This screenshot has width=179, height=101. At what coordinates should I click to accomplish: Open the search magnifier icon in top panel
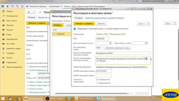[17, 6]
